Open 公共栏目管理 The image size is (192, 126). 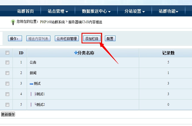pyautogui.click(x=67, y=39)
